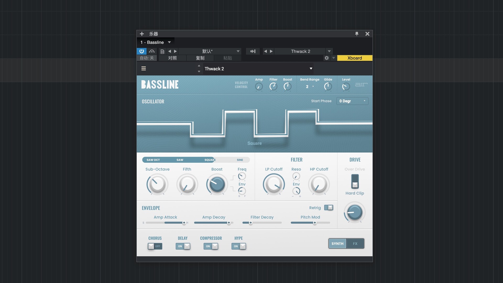Screen dimensions: 503x283
Task: Open the plugin settings gear icon
Action: [326, 58]
